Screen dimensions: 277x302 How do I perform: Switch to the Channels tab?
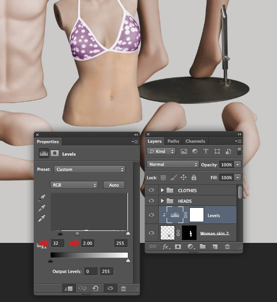tap(195, 141)
